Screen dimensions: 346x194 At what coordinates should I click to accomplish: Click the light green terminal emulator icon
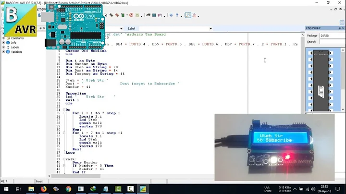tap(137, 15)
